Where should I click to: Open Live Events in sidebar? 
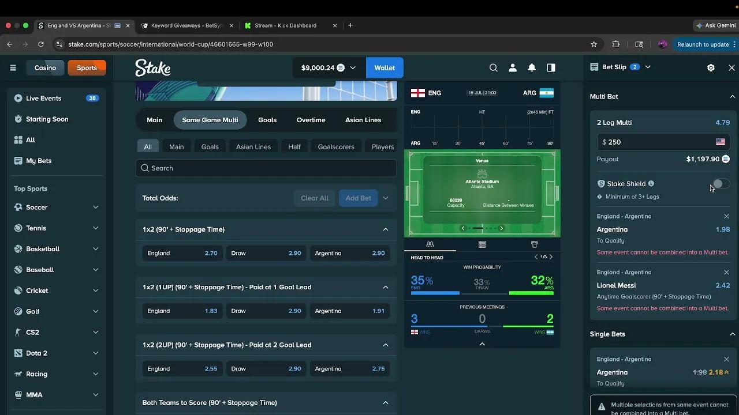[57, 99]
